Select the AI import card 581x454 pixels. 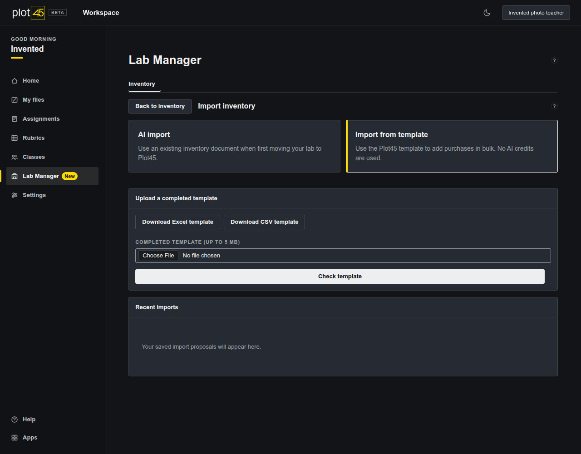pyautogui.click(x=234, y=146)
